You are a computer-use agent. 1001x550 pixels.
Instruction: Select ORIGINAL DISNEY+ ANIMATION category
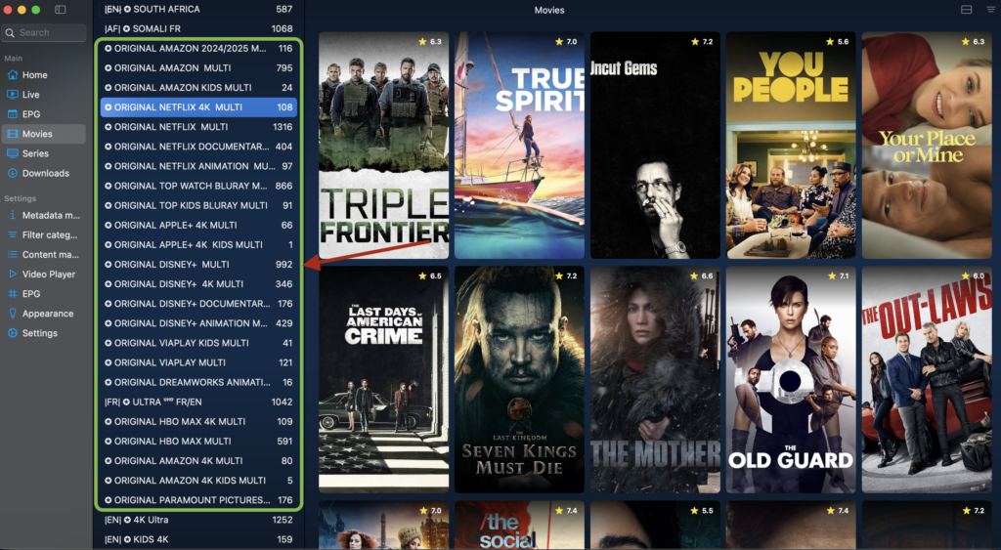coord(198,323)
